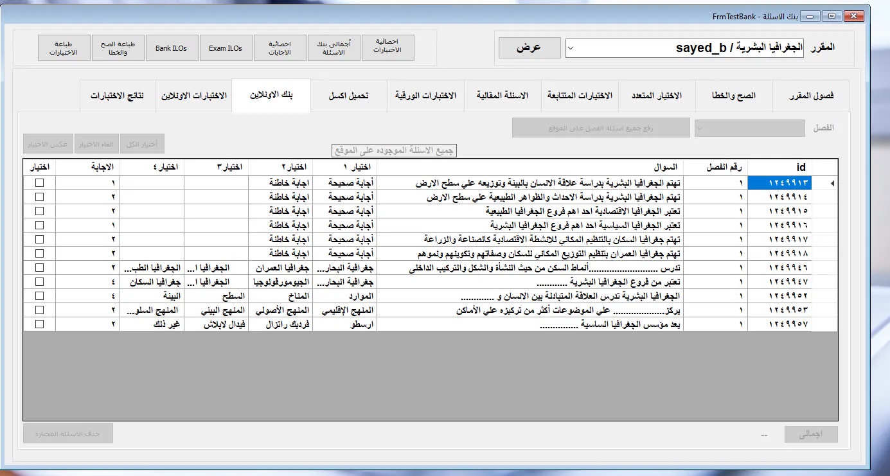Open the المقرر course dropdown
The image size is (890, 476).
tap(684, 48)
